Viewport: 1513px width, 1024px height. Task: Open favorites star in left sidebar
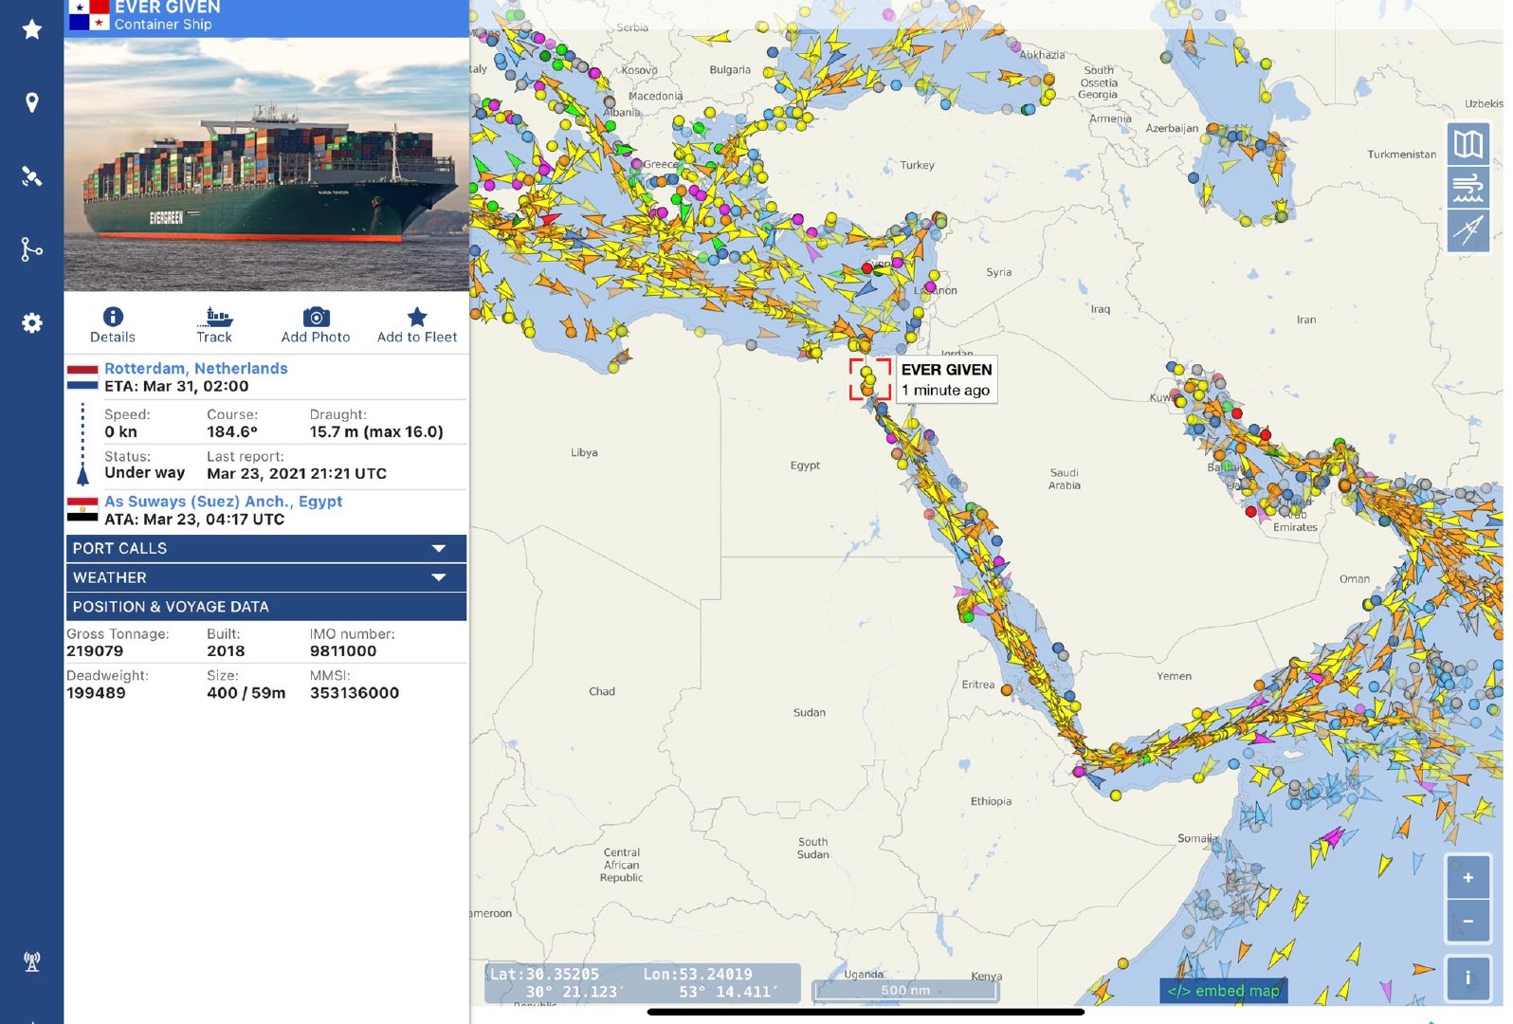[32, 29]
